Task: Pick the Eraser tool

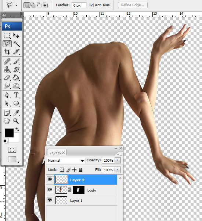Action: pyautogui.click(x=7, y=77)
